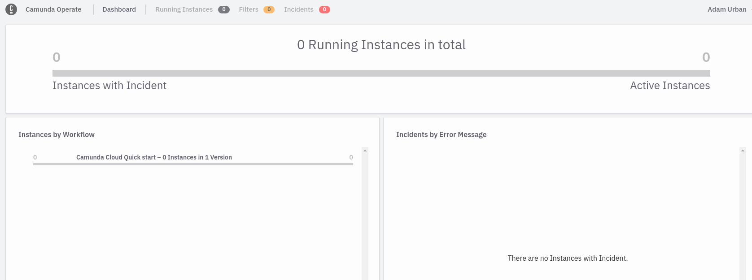The image size is (752, 280).
Task: Expand the Camunda Cloud Quick start workflow row
Action: tap(154, 157)
